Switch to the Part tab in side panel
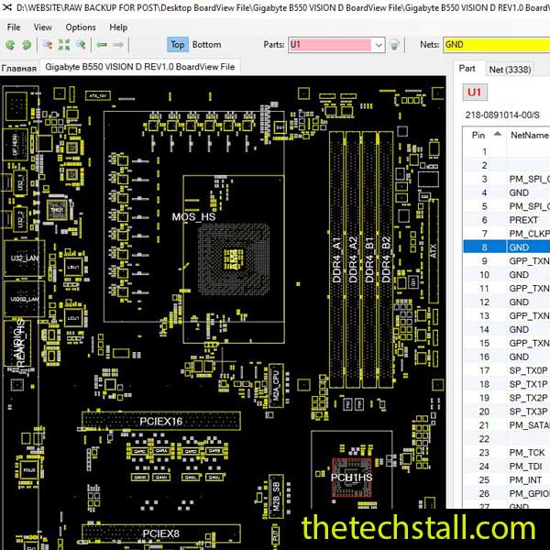 (467, 69)
